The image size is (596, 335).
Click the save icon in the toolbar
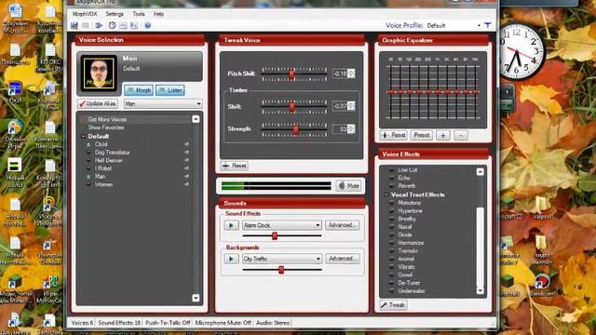tap(74, 25)
